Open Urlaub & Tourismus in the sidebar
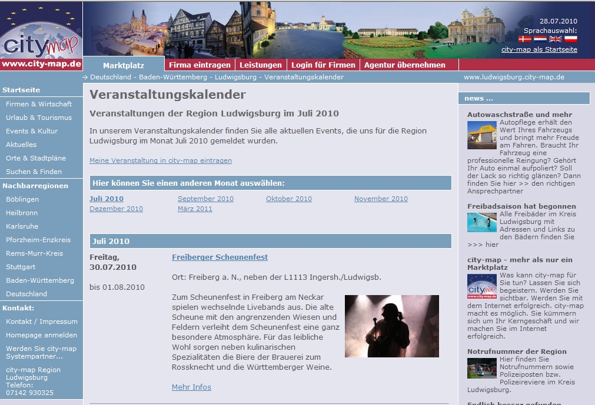The image size is (595, 405). pos(39,118)
